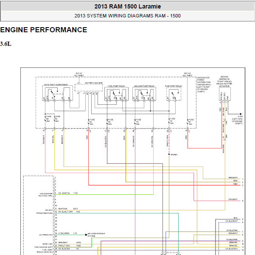Click the '2013 SYSTEM WIRING DIAGRAMS RAM - 1500' subtitle
Image resolution: width=255 pixels, height=255 pixels.
[127, 16]
